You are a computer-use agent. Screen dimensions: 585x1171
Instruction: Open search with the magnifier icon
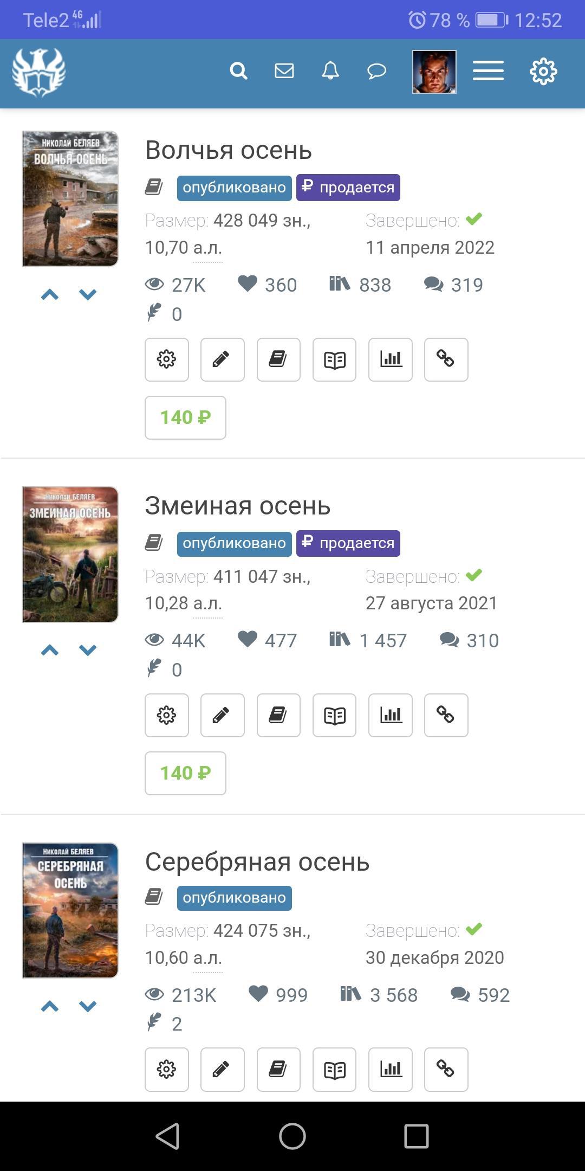238,71
